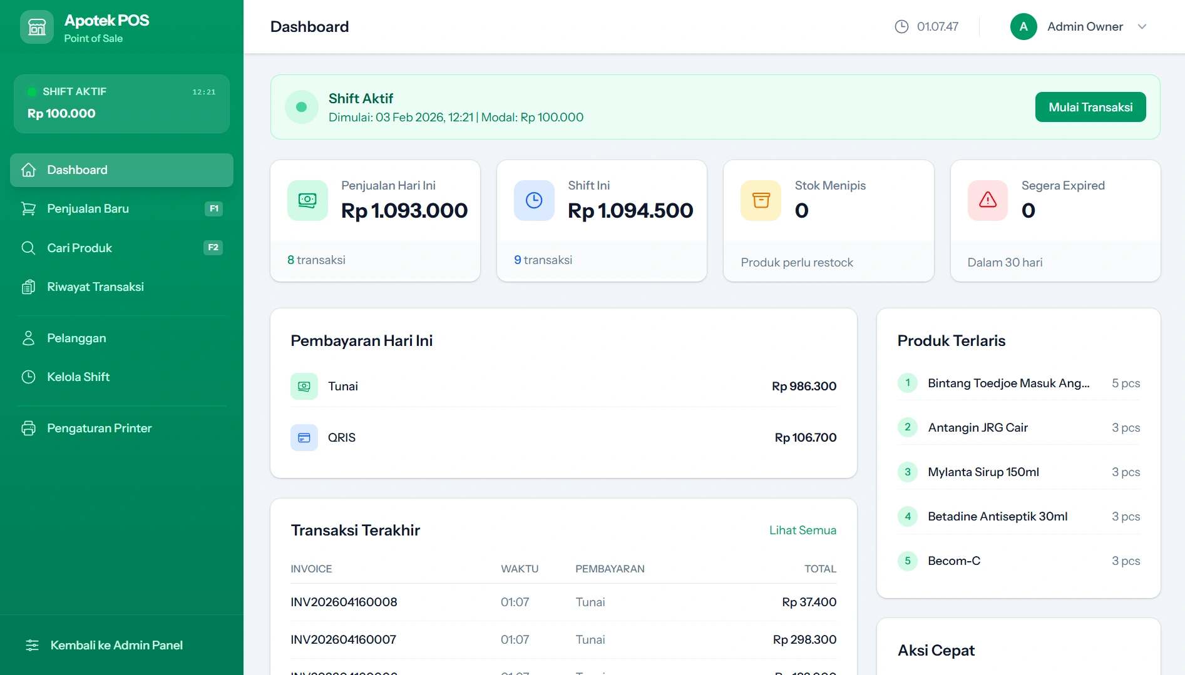Click the Aksi Cepat heading
Viewport: 1185px width, 675px height.
tap(936, 651)
